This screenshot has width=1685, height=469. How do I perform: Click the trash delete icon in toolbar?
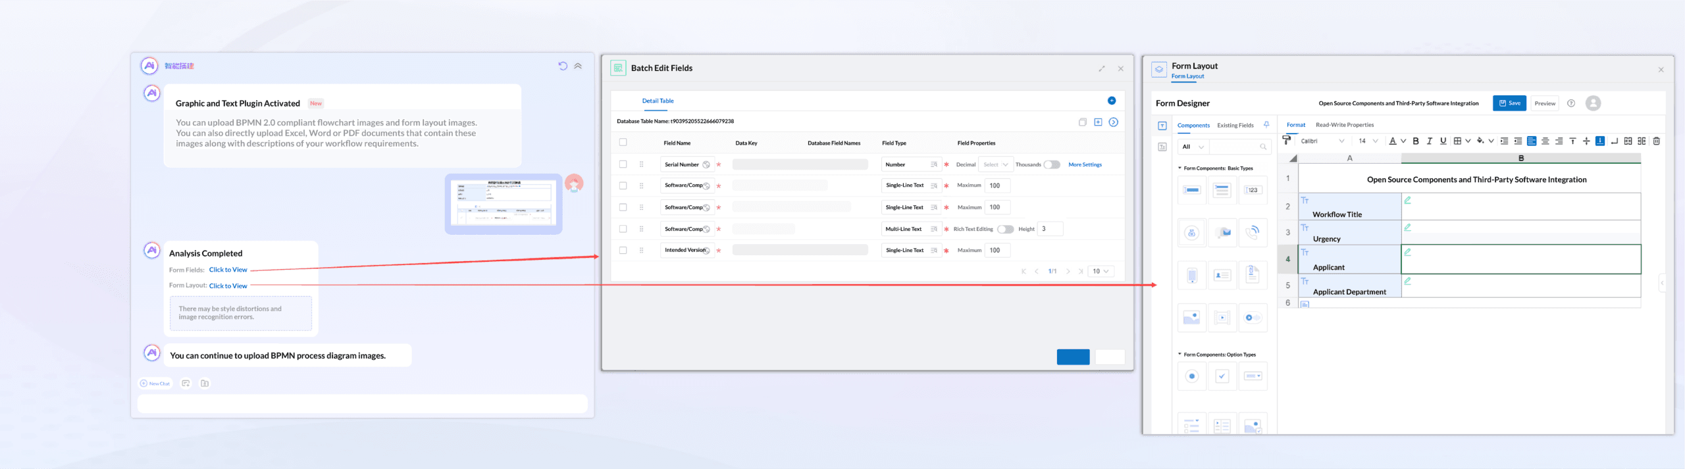(1657, 141)
